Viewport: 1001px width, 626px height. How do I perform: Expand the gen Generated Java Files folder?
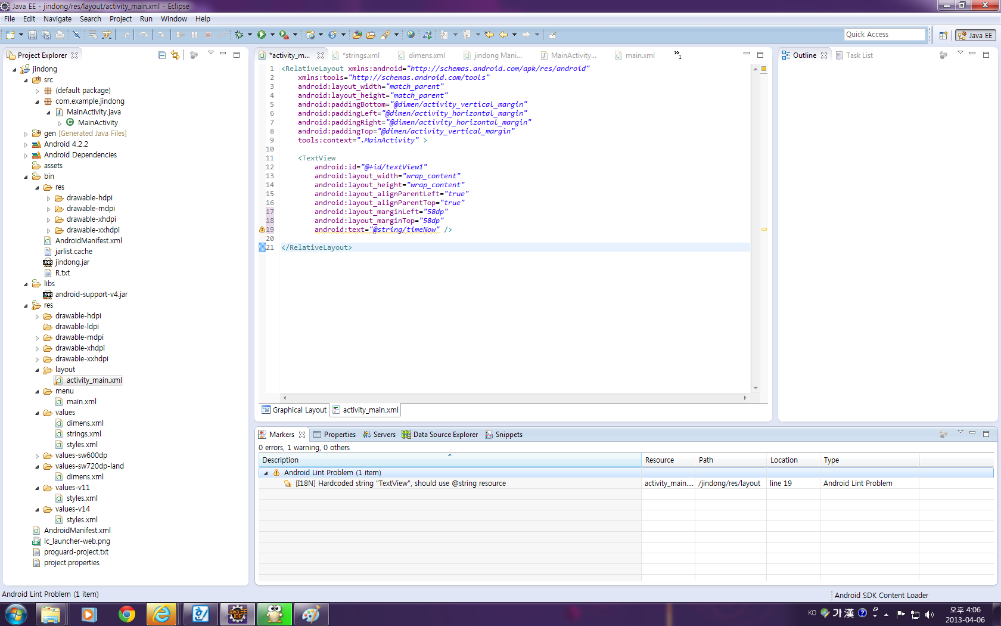click(x=26, y=134)
